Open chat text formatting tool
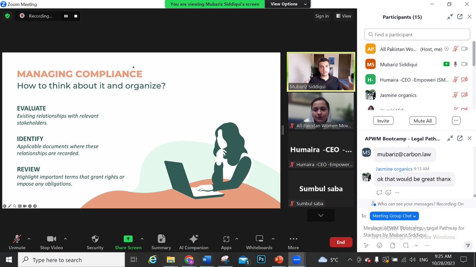Viewport: 476px width, 267px height. 366,245
